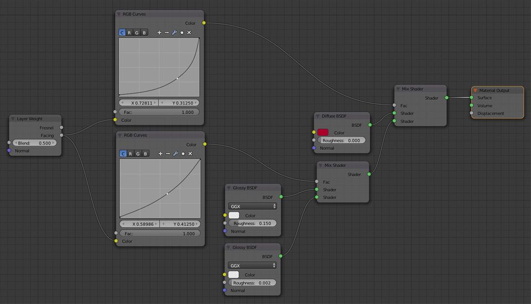Click zoom in plus icon on bottom RGB Curves
The height and width of the screenshot is (304, 531).
160,153
